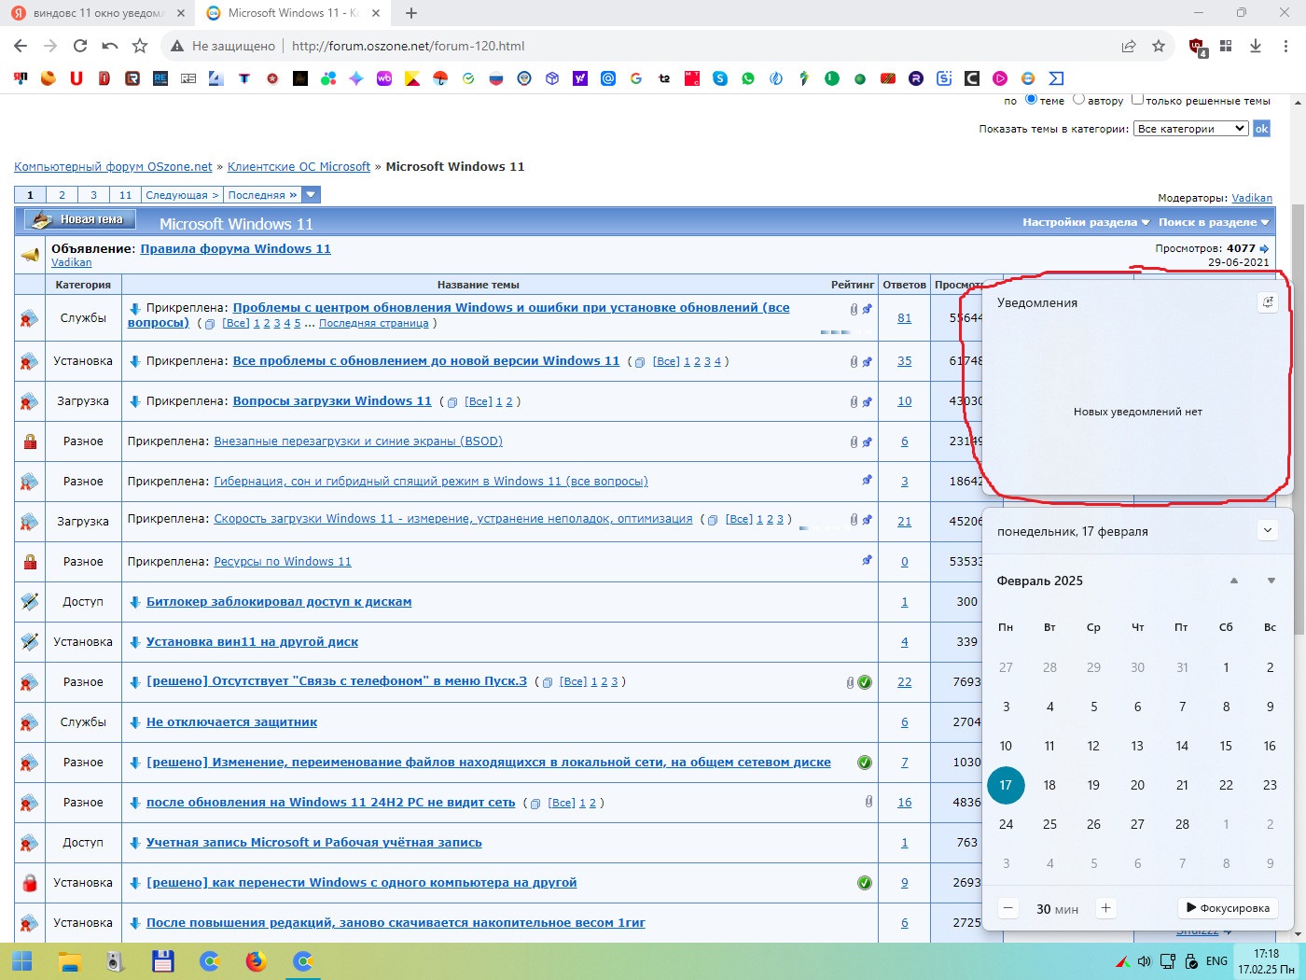Click the Do Not Disturb icon in Уведомления
1306x980 pixels.
[1267, 302]
